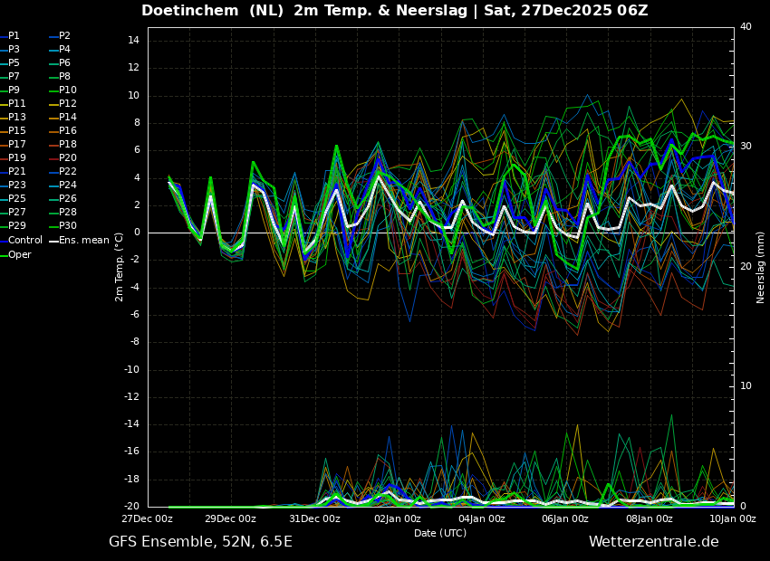
Task: Select the 04Jan 00z date tick label
Action: [x=482, y=518]
